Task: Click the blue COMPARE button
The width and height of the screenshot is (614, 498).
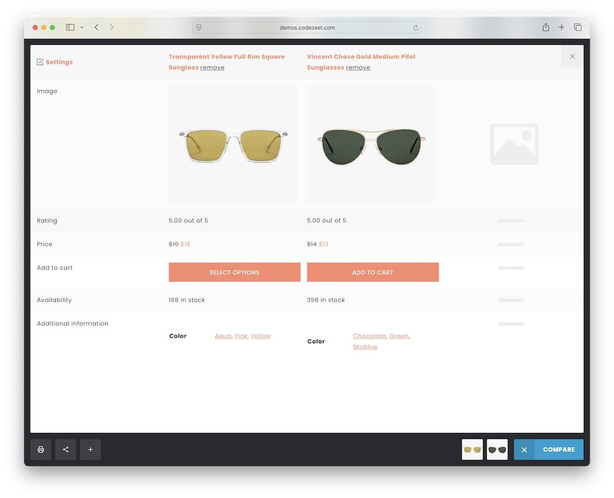Action: click(559, 449)
